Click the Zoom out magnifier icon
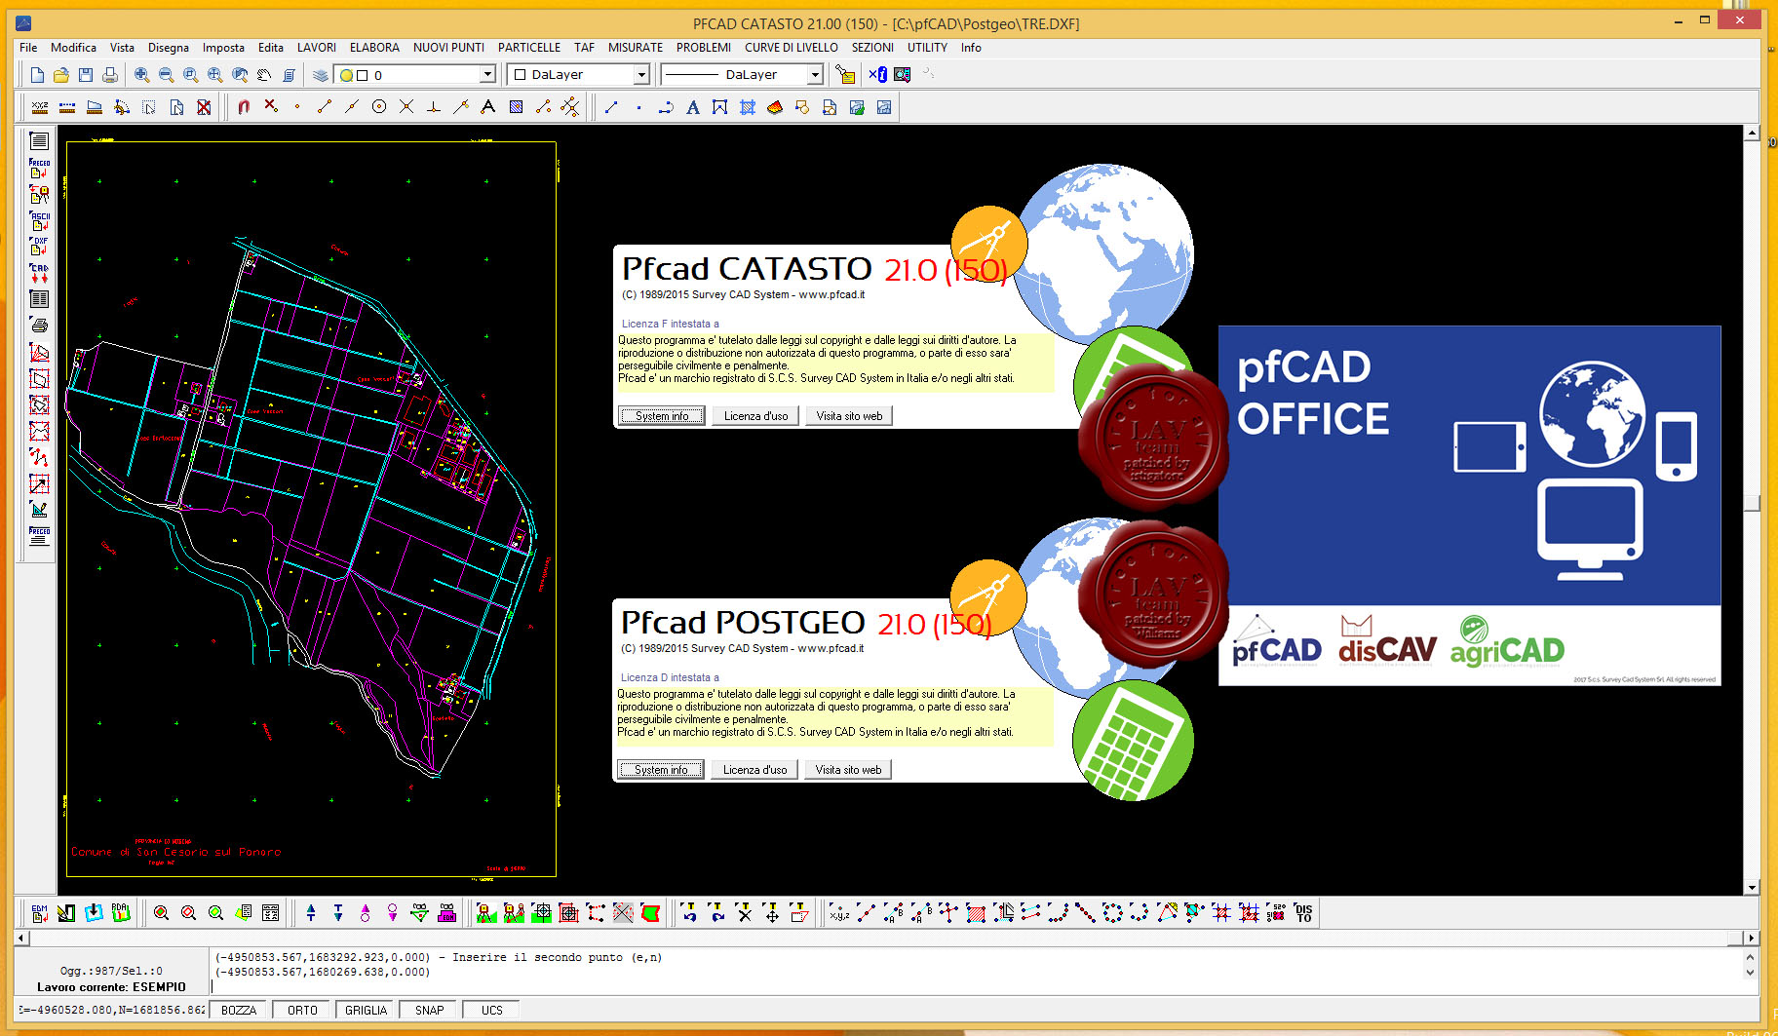The image size is (1778, 1036). [166, 75]
